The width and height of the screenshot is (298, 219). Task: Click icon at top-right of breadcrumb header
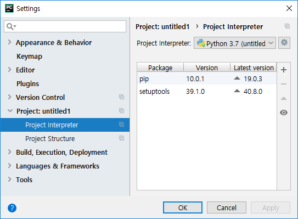point(287,26)
